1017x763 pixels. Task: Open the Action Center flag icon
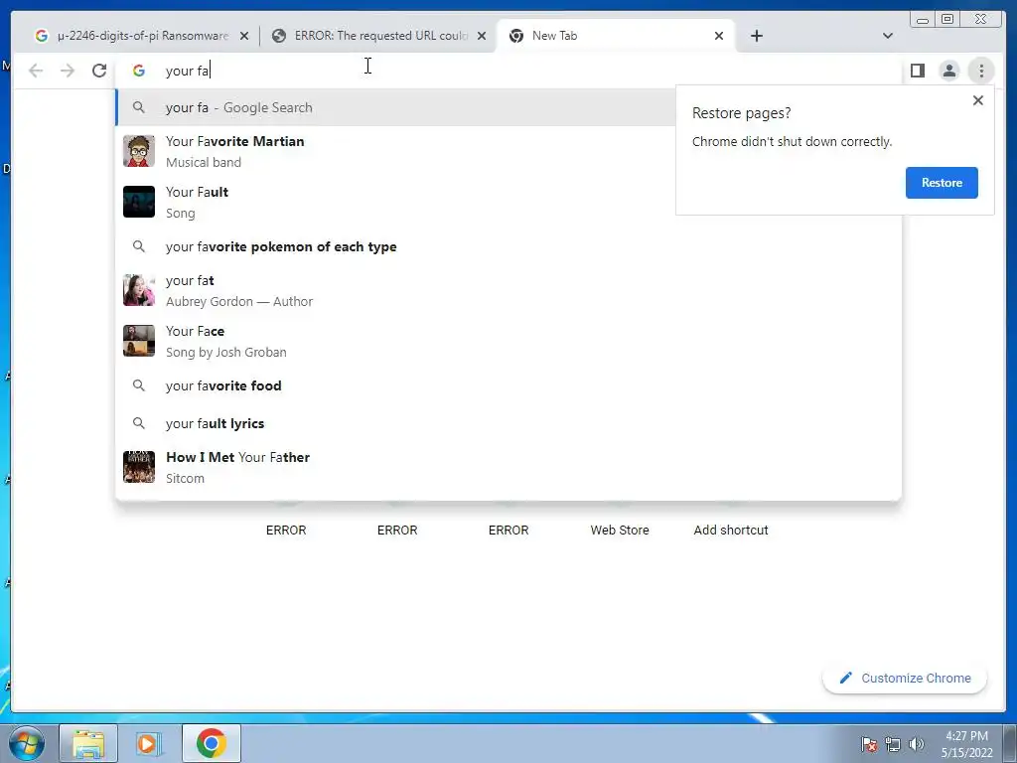point(869,744)
